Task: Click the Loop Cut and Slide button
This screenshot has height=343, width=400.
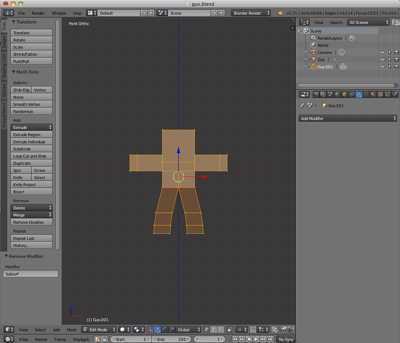Action: 31,156
